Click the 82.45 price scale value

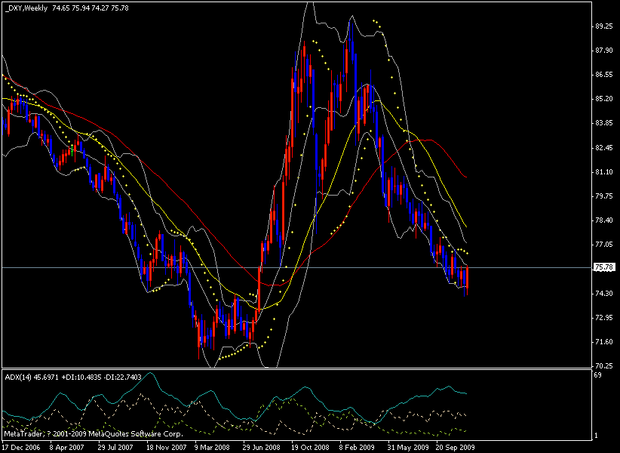(x=605, y=147)
